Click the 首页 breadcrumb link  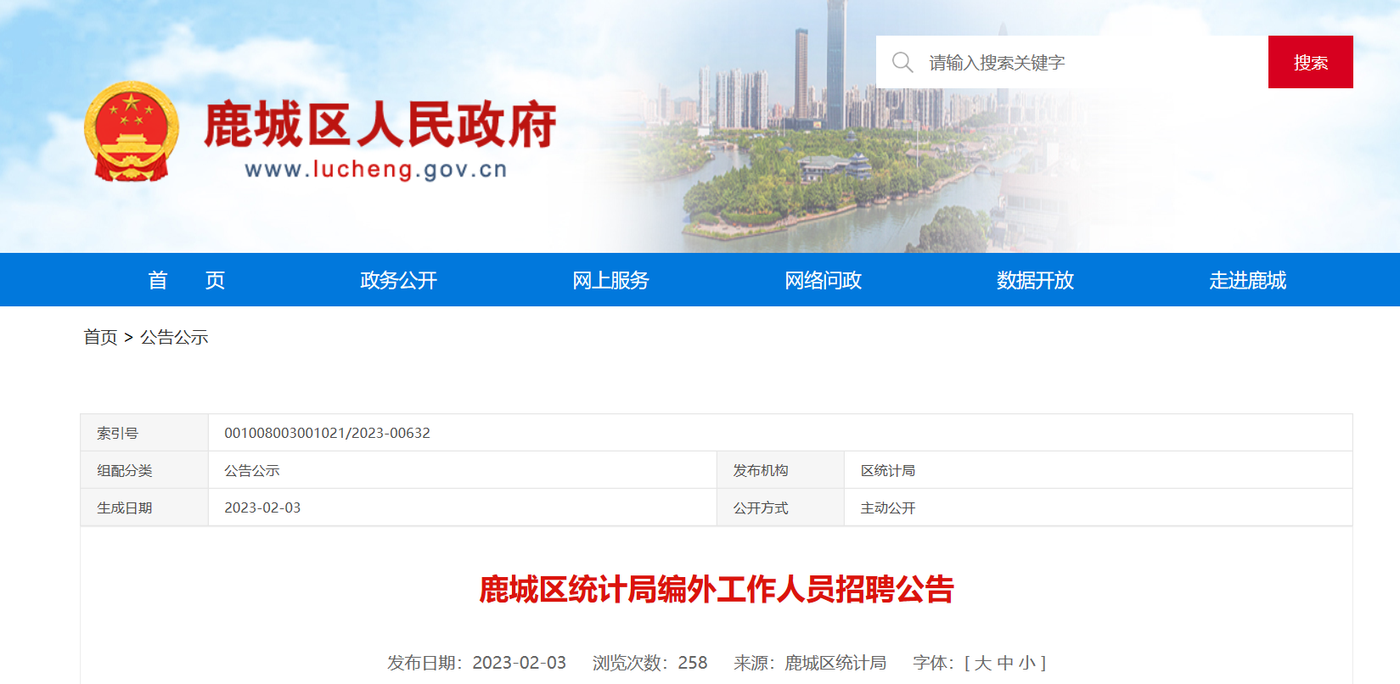pyautogui.click(x=100, y=337)
